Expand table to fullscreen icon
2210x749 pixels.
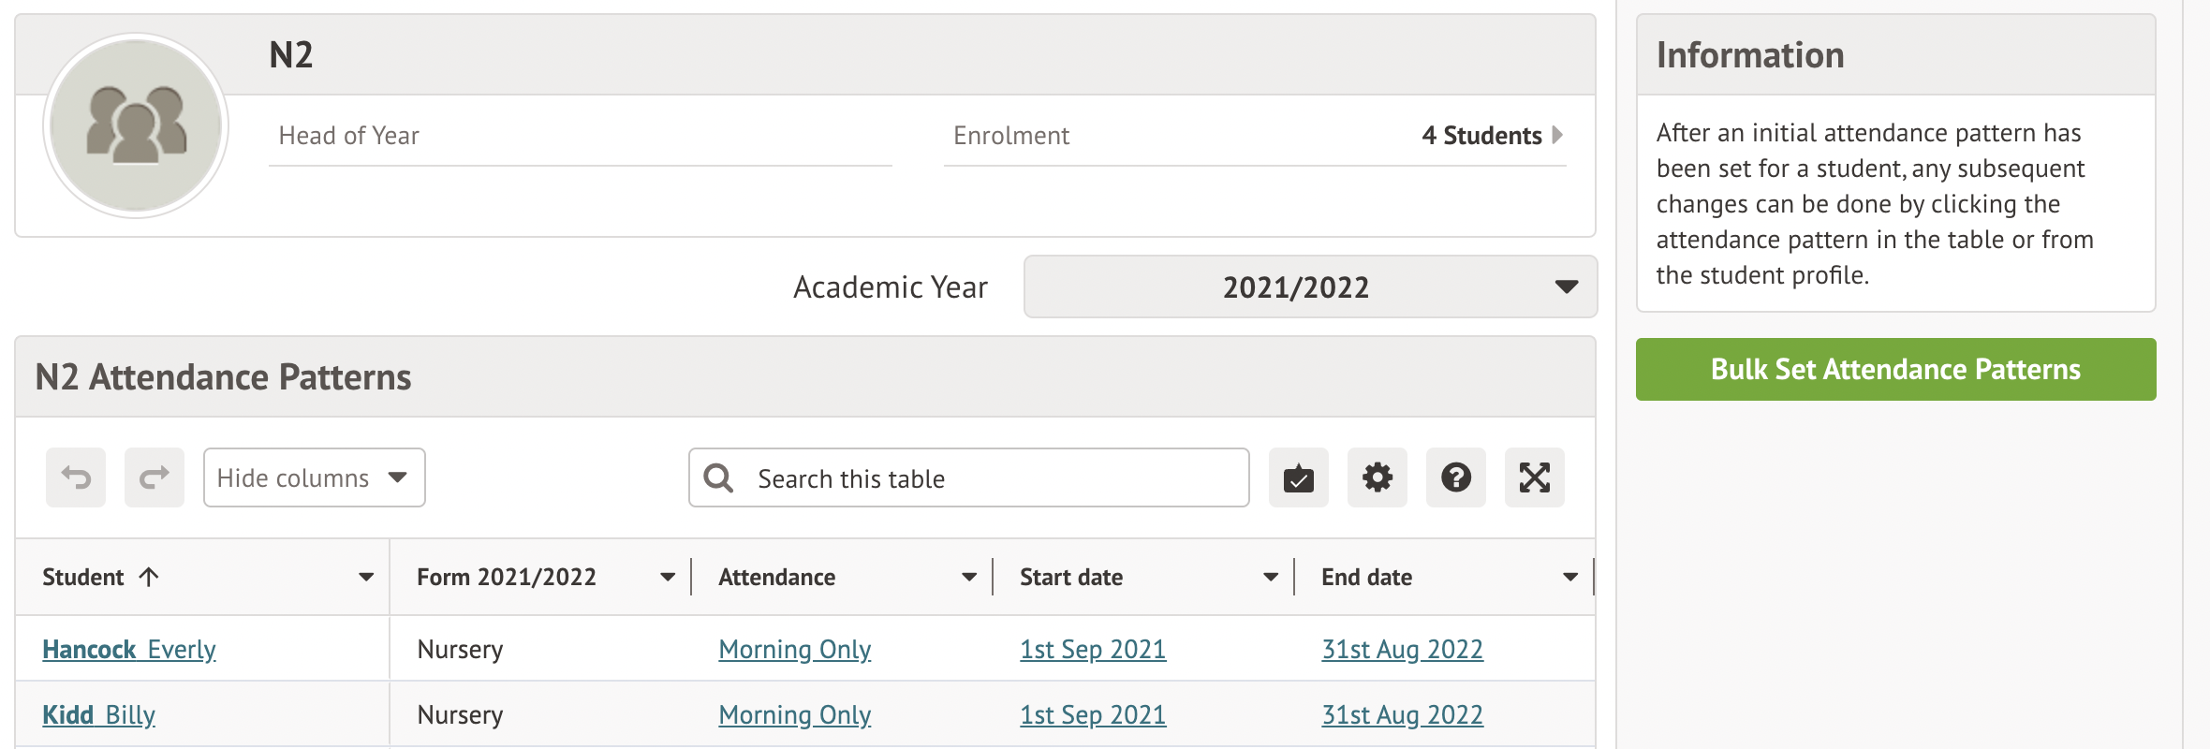tap(1534, 477)
